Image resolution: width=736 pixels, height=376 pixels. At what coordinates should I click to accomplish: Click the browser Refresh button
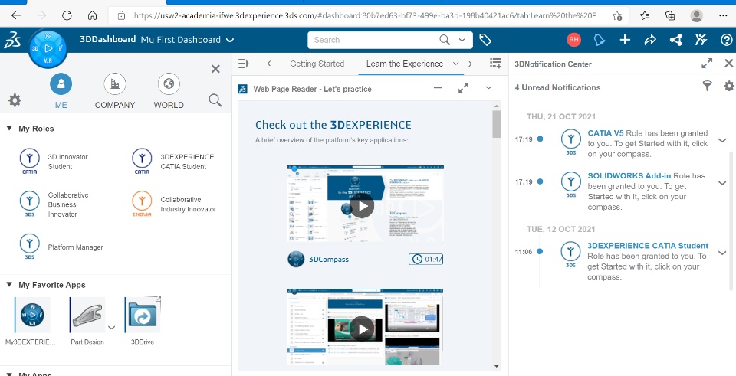(67, 15)
